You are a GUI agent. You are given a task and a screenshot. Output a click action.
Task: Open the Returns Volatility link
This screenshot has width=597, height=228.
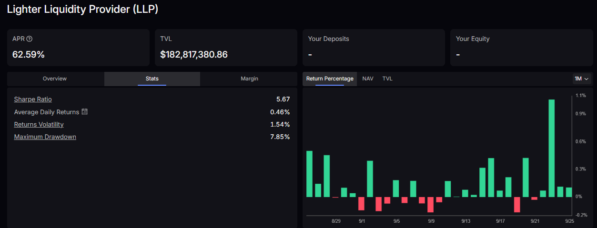(39, 124)
